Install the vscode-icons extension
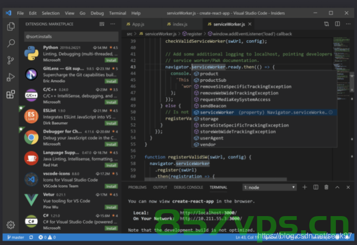The width and height of the screenshot is (357, 245). (x=111, y=186)
